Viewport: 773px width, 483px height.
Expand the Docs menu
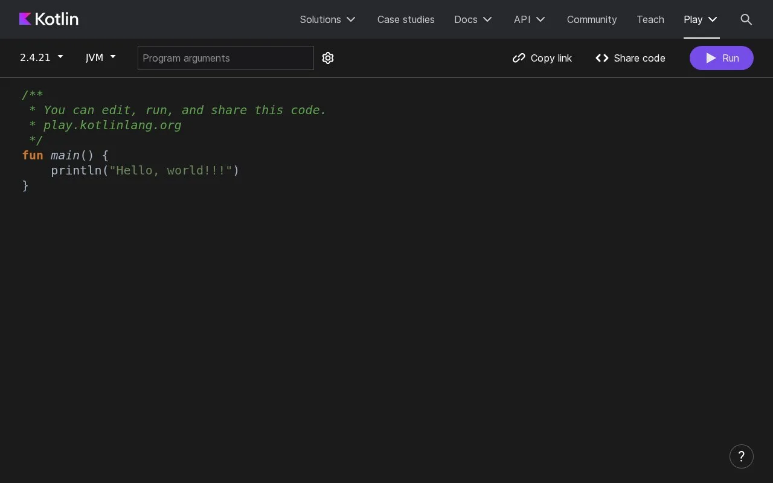(473, 19)
